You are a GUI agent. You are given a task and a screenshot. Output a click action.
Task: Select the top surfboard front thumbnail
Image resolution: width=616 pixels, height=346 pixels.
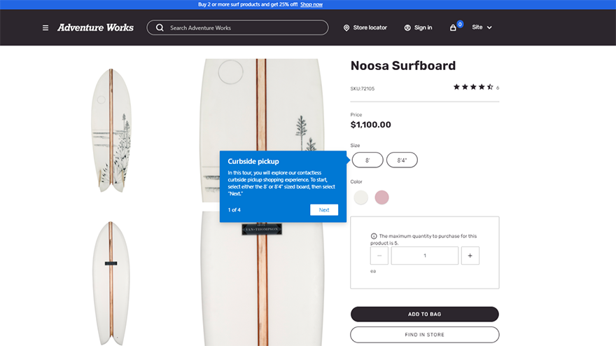111,132
